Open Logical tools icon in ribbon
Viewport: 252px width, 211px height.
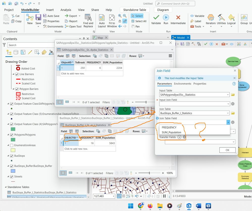231,17
